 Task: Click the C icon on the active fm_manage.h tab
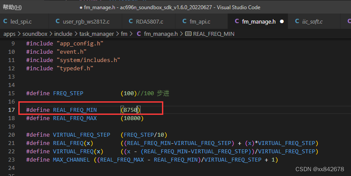(x=237, y=21)
